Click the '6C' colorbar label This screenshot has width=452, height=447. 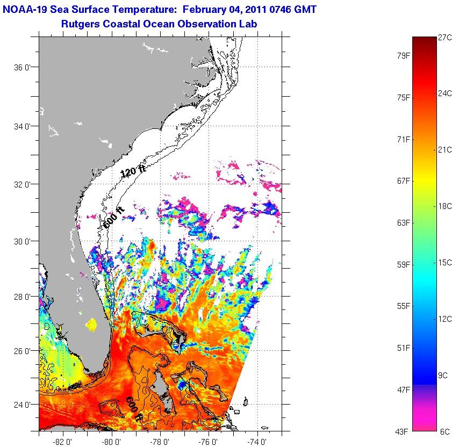[445, 432]
